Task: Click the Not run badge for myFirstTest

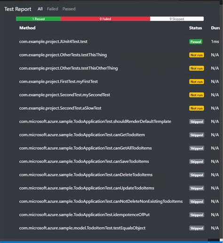Action: click(x=197, y=82)
